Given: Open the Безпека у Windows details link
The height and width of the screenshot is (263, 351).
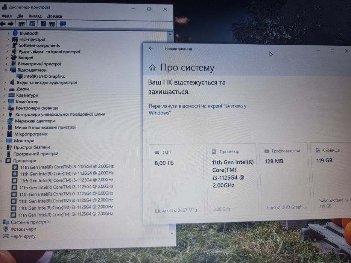Looking at the screenshot, I should (x=198, y=109).
